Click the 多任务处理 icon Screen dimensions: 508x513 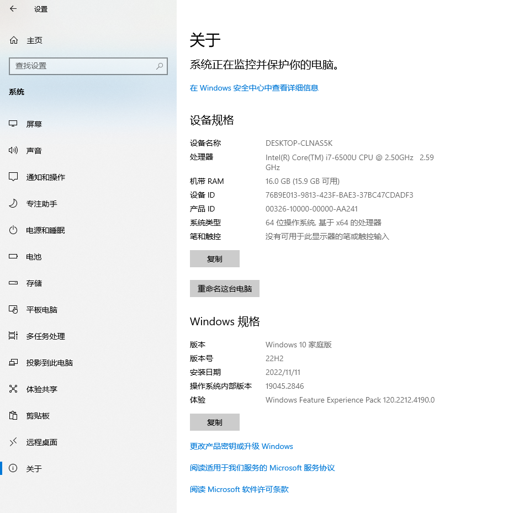click(13, 336)
